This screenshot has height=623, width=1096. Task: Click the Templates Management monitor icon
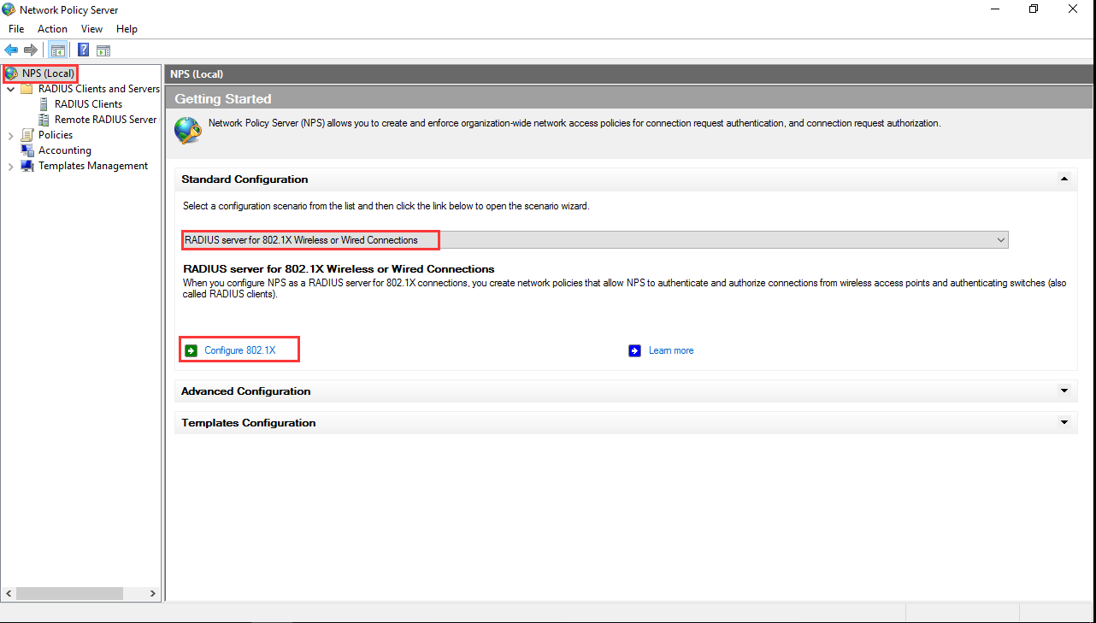click(x=27, y=166)
